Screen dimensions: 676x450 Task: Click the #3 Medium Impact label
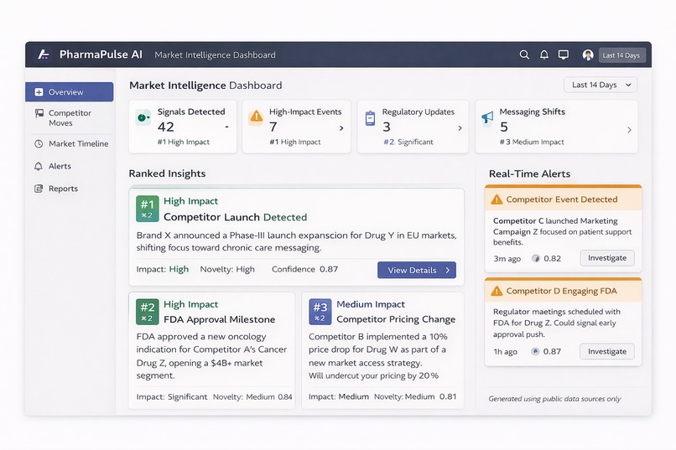click(532, 142)
